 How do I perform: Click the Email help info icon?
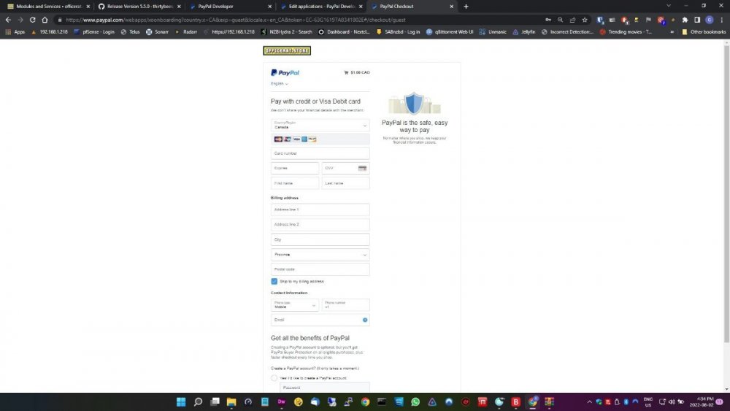365,320
